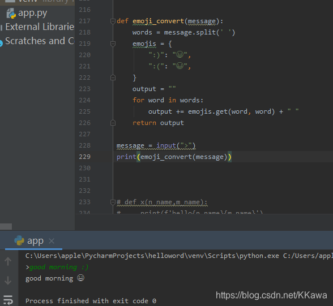Click the 'good morning' emoji output line
Screen dimensions: 333x306
[55, 278]
